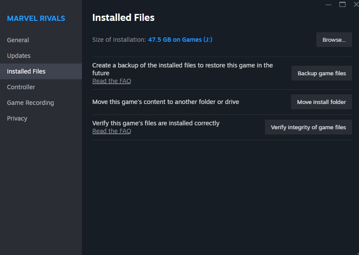Open the General settings section
Screen dimensions: 359x255
[x=18, y=40]
